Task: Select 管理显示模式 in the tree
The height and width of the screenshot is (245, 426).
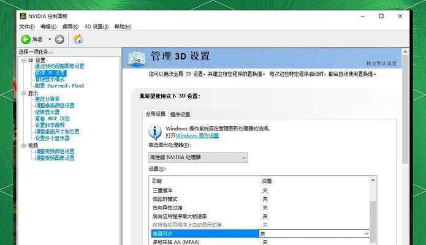Action: tap(50, 79)
